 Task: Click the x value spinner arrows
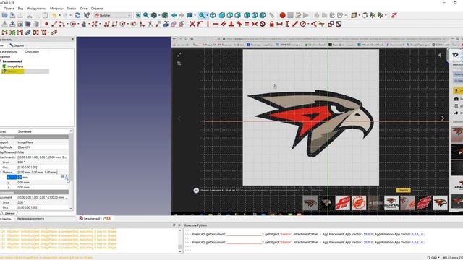[67, 177]
